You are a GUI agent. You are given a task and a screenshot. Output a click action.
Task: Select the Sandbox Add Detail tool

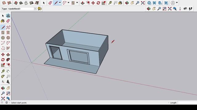pos(31,3)
